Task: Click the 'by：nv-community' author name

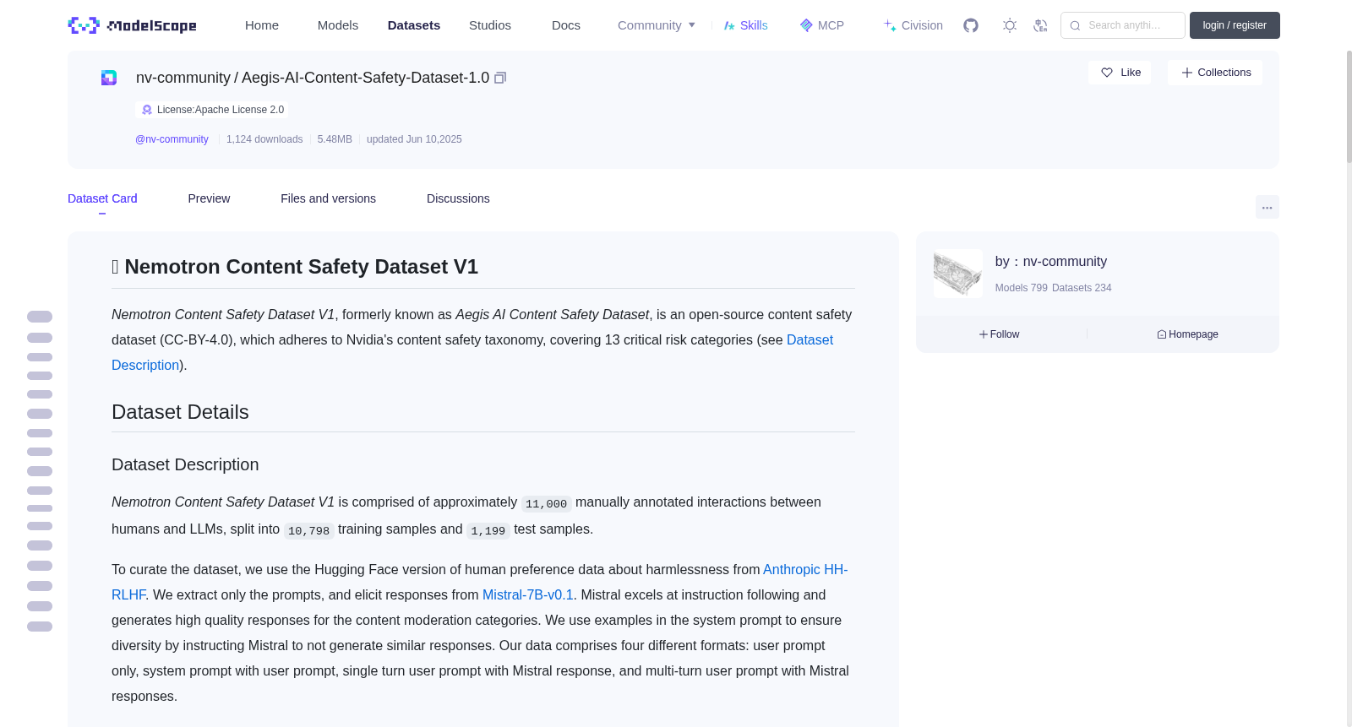Action: pyautogui.click(x=1051, y=262)
